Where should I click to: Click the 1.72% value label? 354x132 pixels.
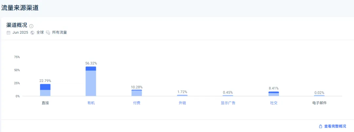[x=183, y=92]
